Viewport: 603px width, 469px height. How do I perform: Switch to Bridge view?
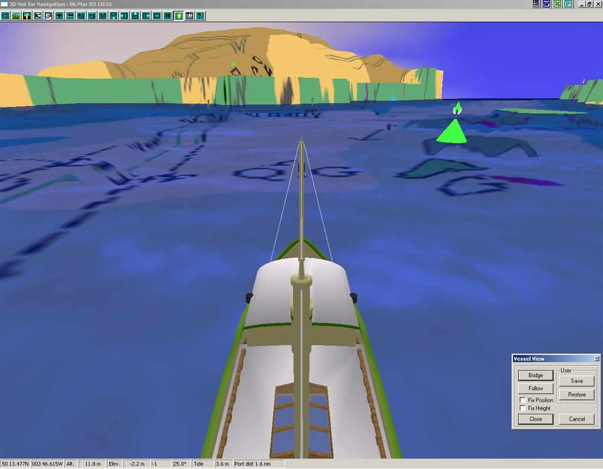(x=535, y=375)
